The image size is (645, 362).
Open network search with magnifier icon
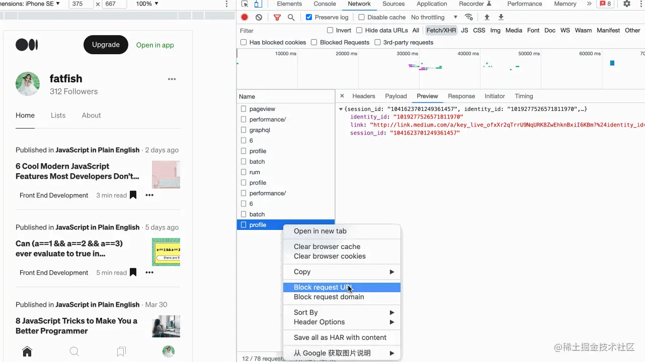point(291,17)
